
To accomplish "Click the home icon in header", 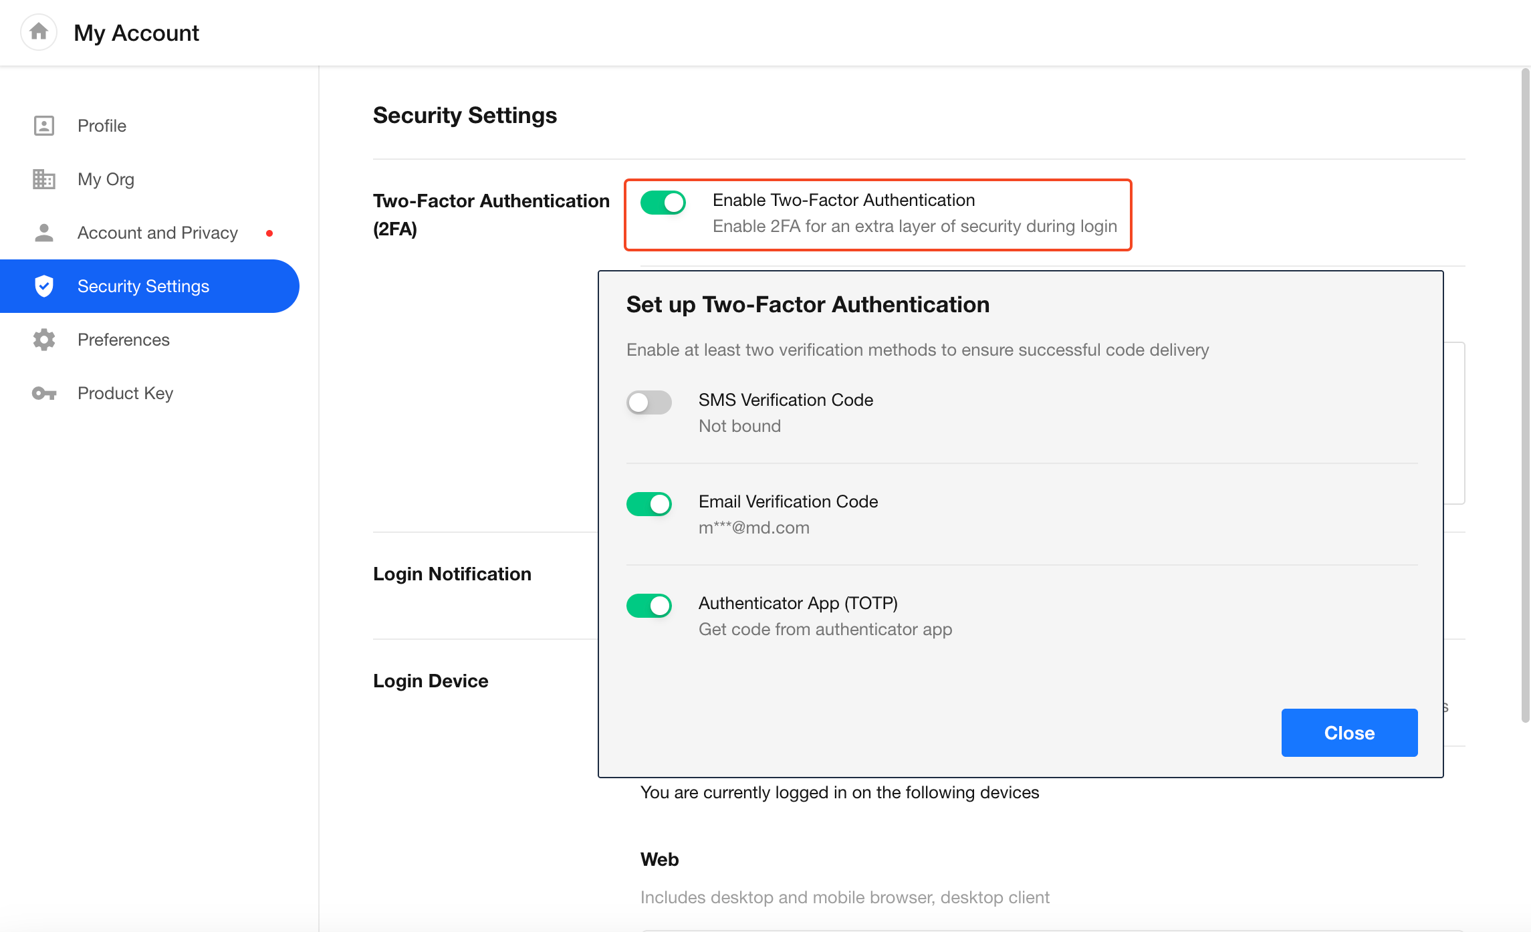I will click(39, 31).
